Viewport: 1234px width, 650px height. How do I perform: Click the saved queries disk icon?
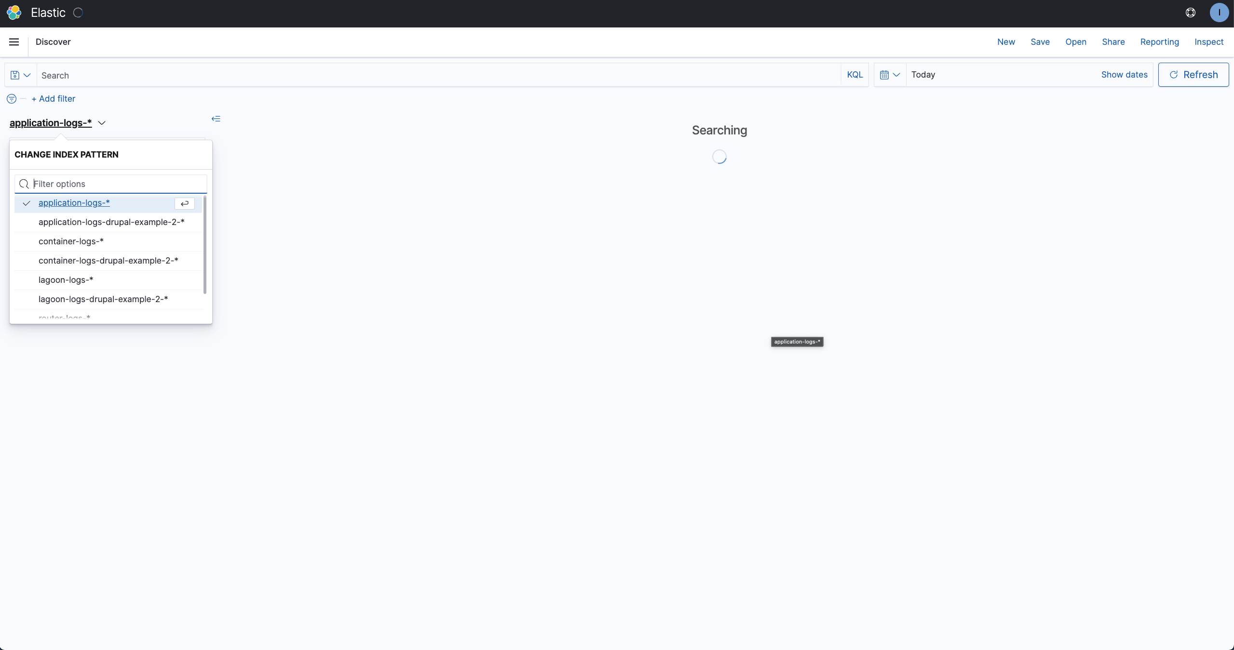[x=14, y=75]
